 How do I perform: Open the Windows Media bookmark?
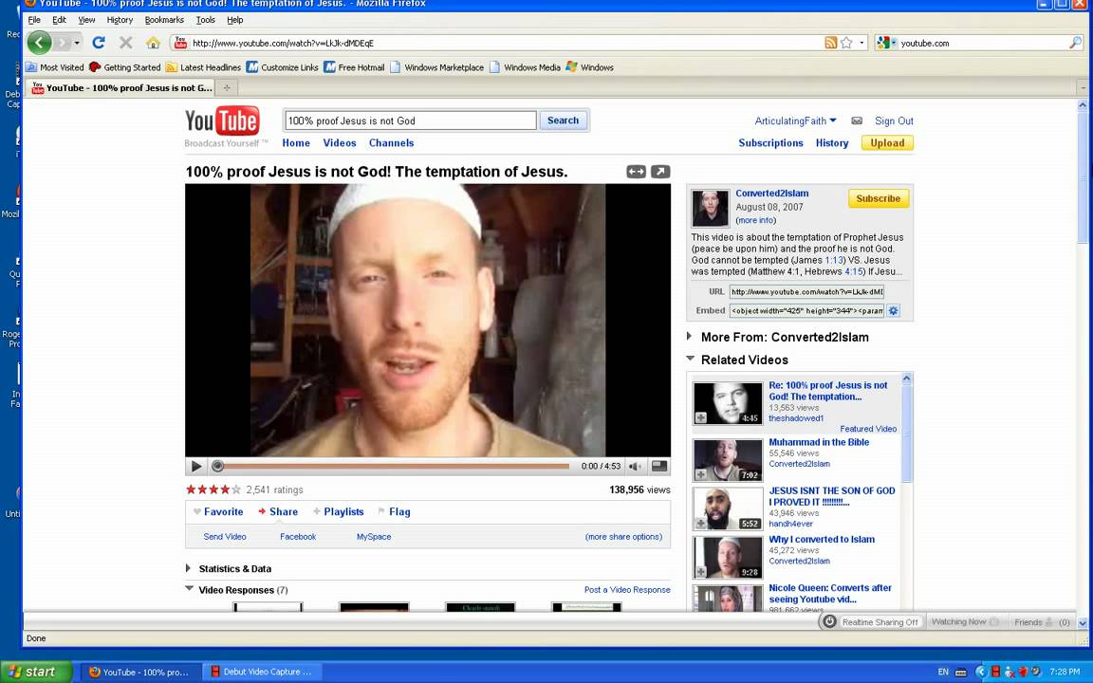click(x=525, y=67)
